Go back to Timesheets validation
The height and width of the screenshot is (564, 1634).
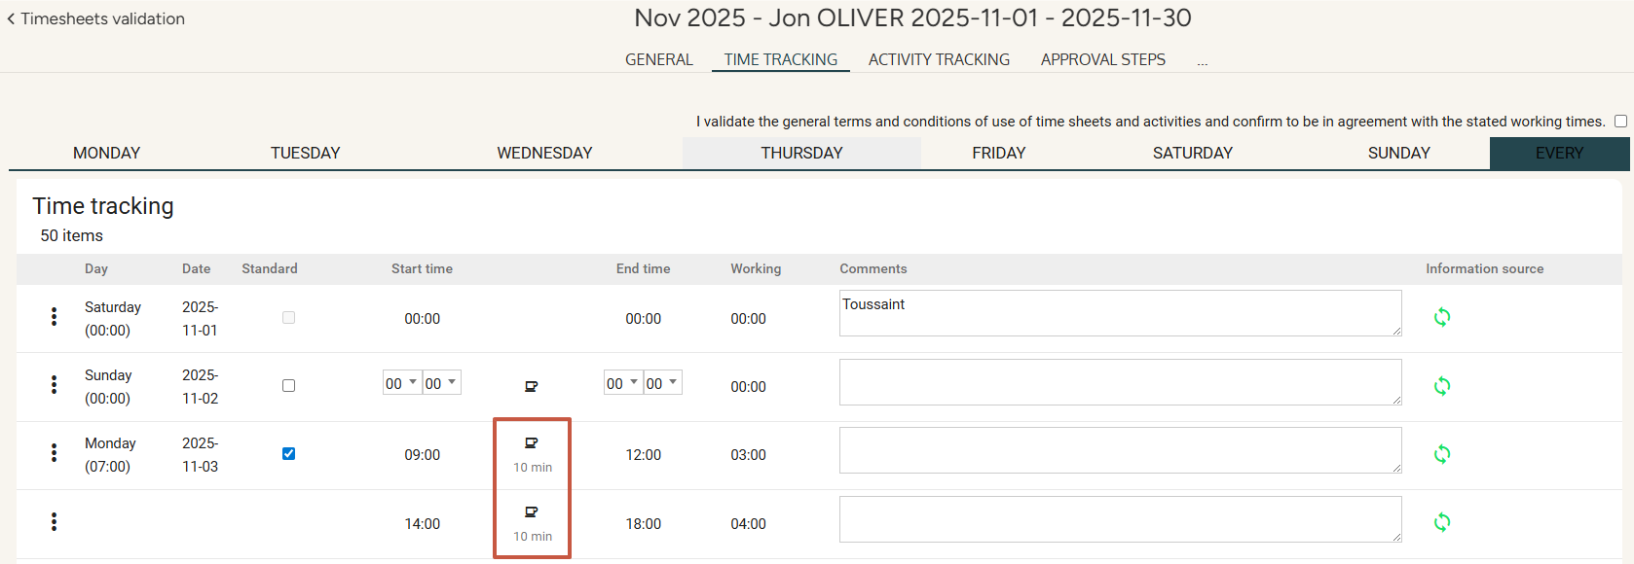point(95,18)
